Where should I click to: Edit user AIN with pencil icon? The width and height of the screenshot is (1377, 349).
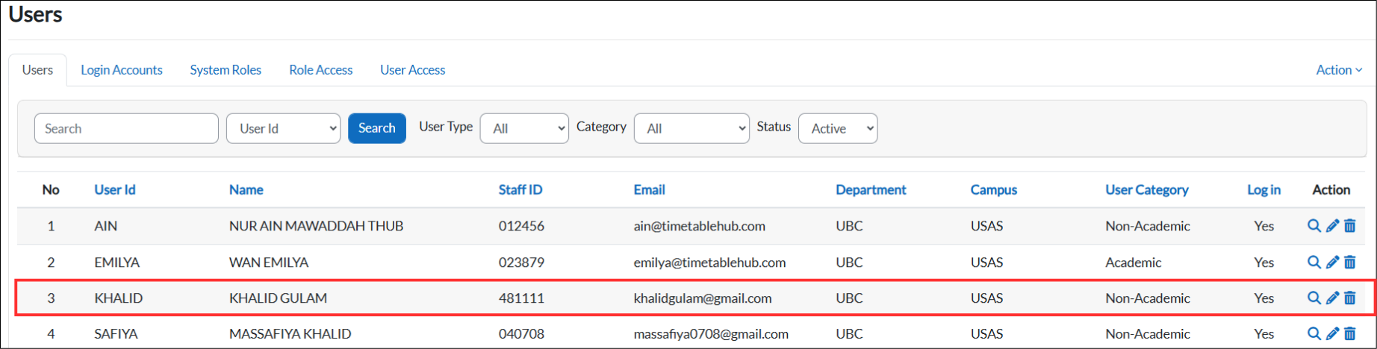point(1332,225)
